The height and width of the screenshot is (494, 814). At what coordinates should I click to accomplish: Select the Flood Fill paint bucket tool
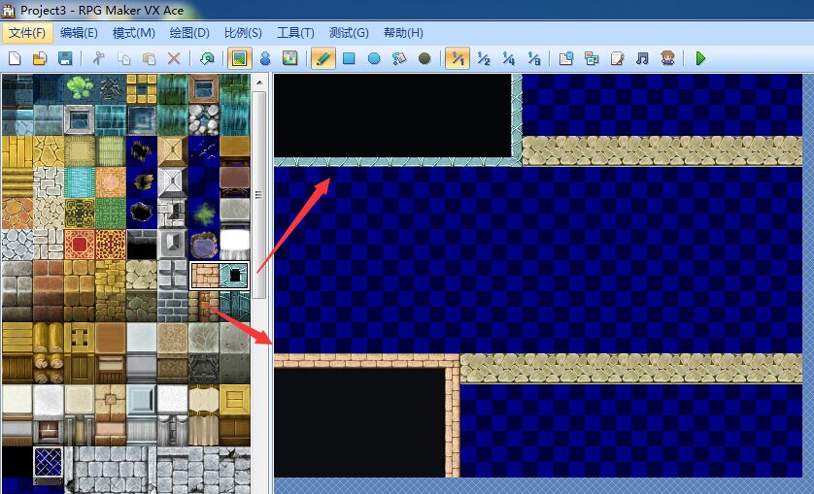[x=398, y=58]
